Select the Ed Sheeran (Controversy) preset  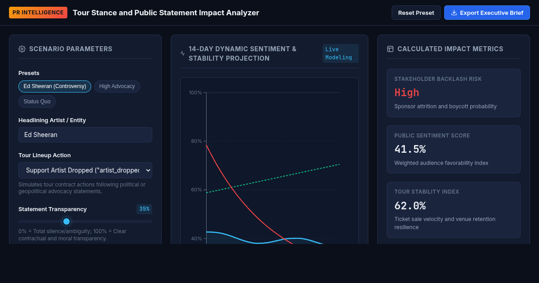point(55,86)
